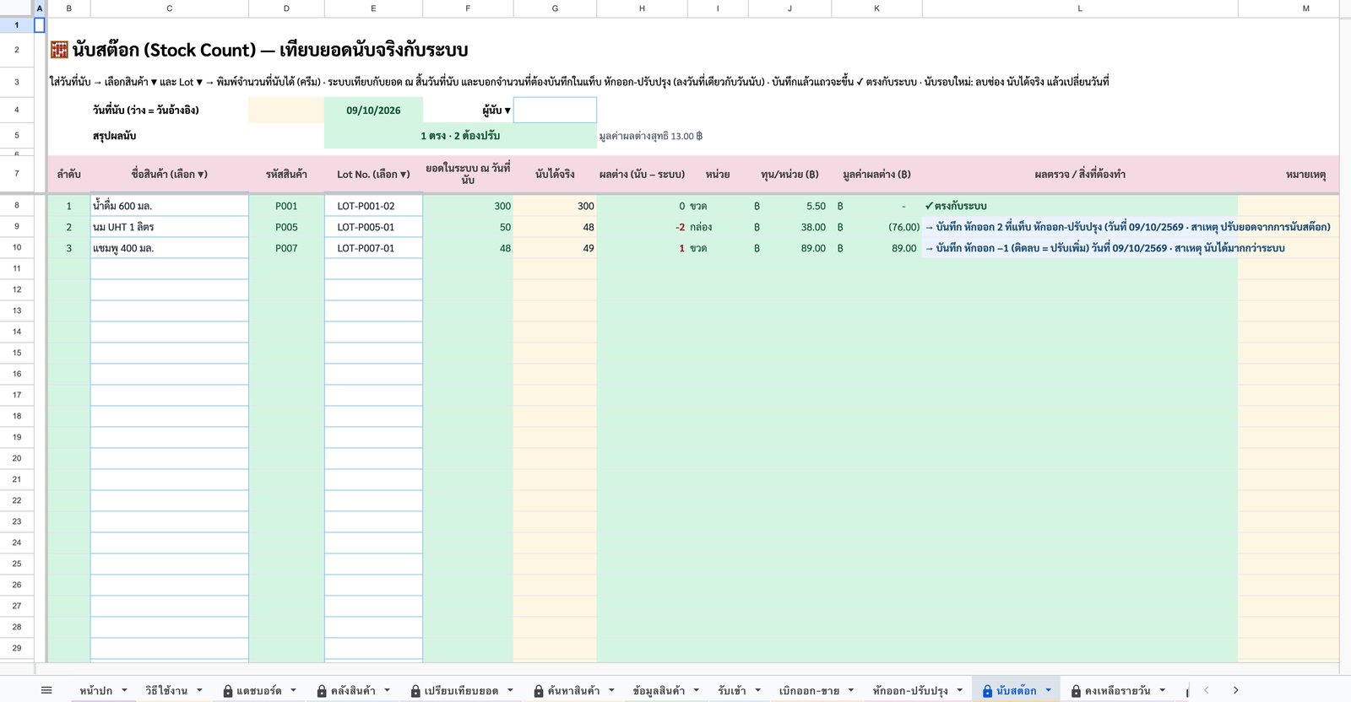Click the abacus icon in the title
This screenshot has width=1351, height=702.
[59, 50]
